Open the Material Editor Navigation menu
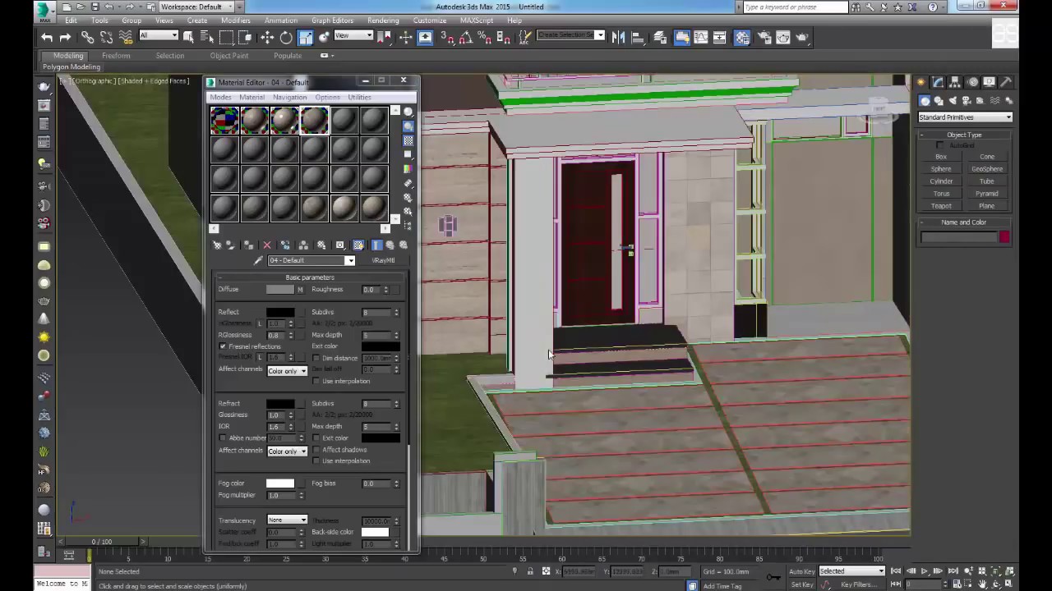This screenshot has width=1052, height=591. (x=289, y=97)
